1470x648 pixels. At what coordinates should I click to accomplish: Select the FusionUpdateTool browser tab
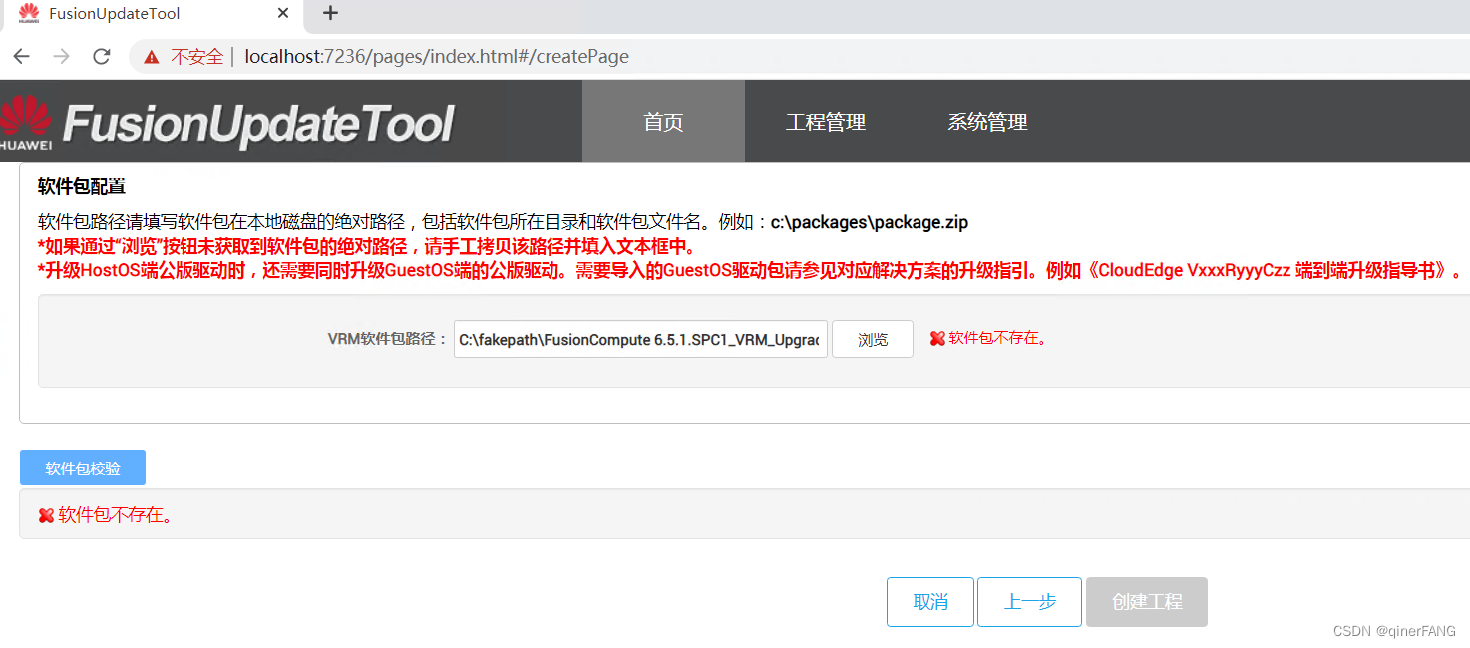[155, 14]
